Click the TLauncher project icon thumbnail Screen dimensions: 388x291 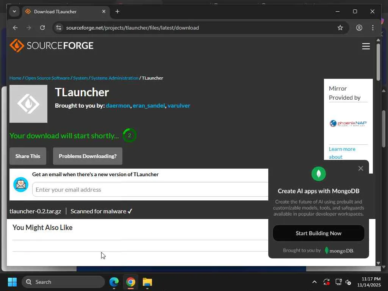click(x=28, y=104)
